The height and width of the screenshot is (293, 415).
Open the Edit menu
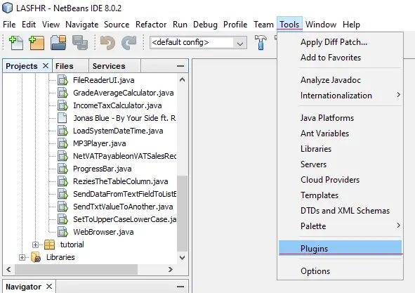point(29,25)
